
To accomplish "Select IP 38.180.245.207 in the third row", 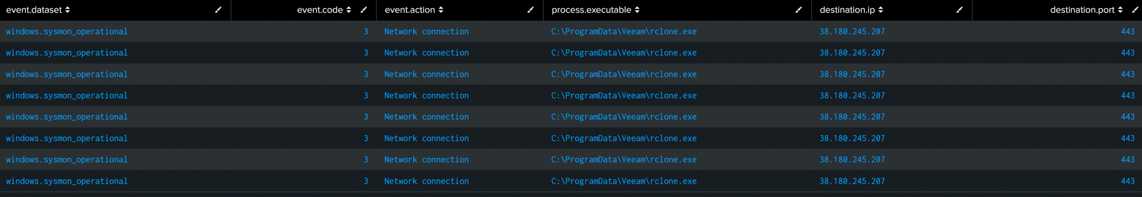I will (852, 74).
